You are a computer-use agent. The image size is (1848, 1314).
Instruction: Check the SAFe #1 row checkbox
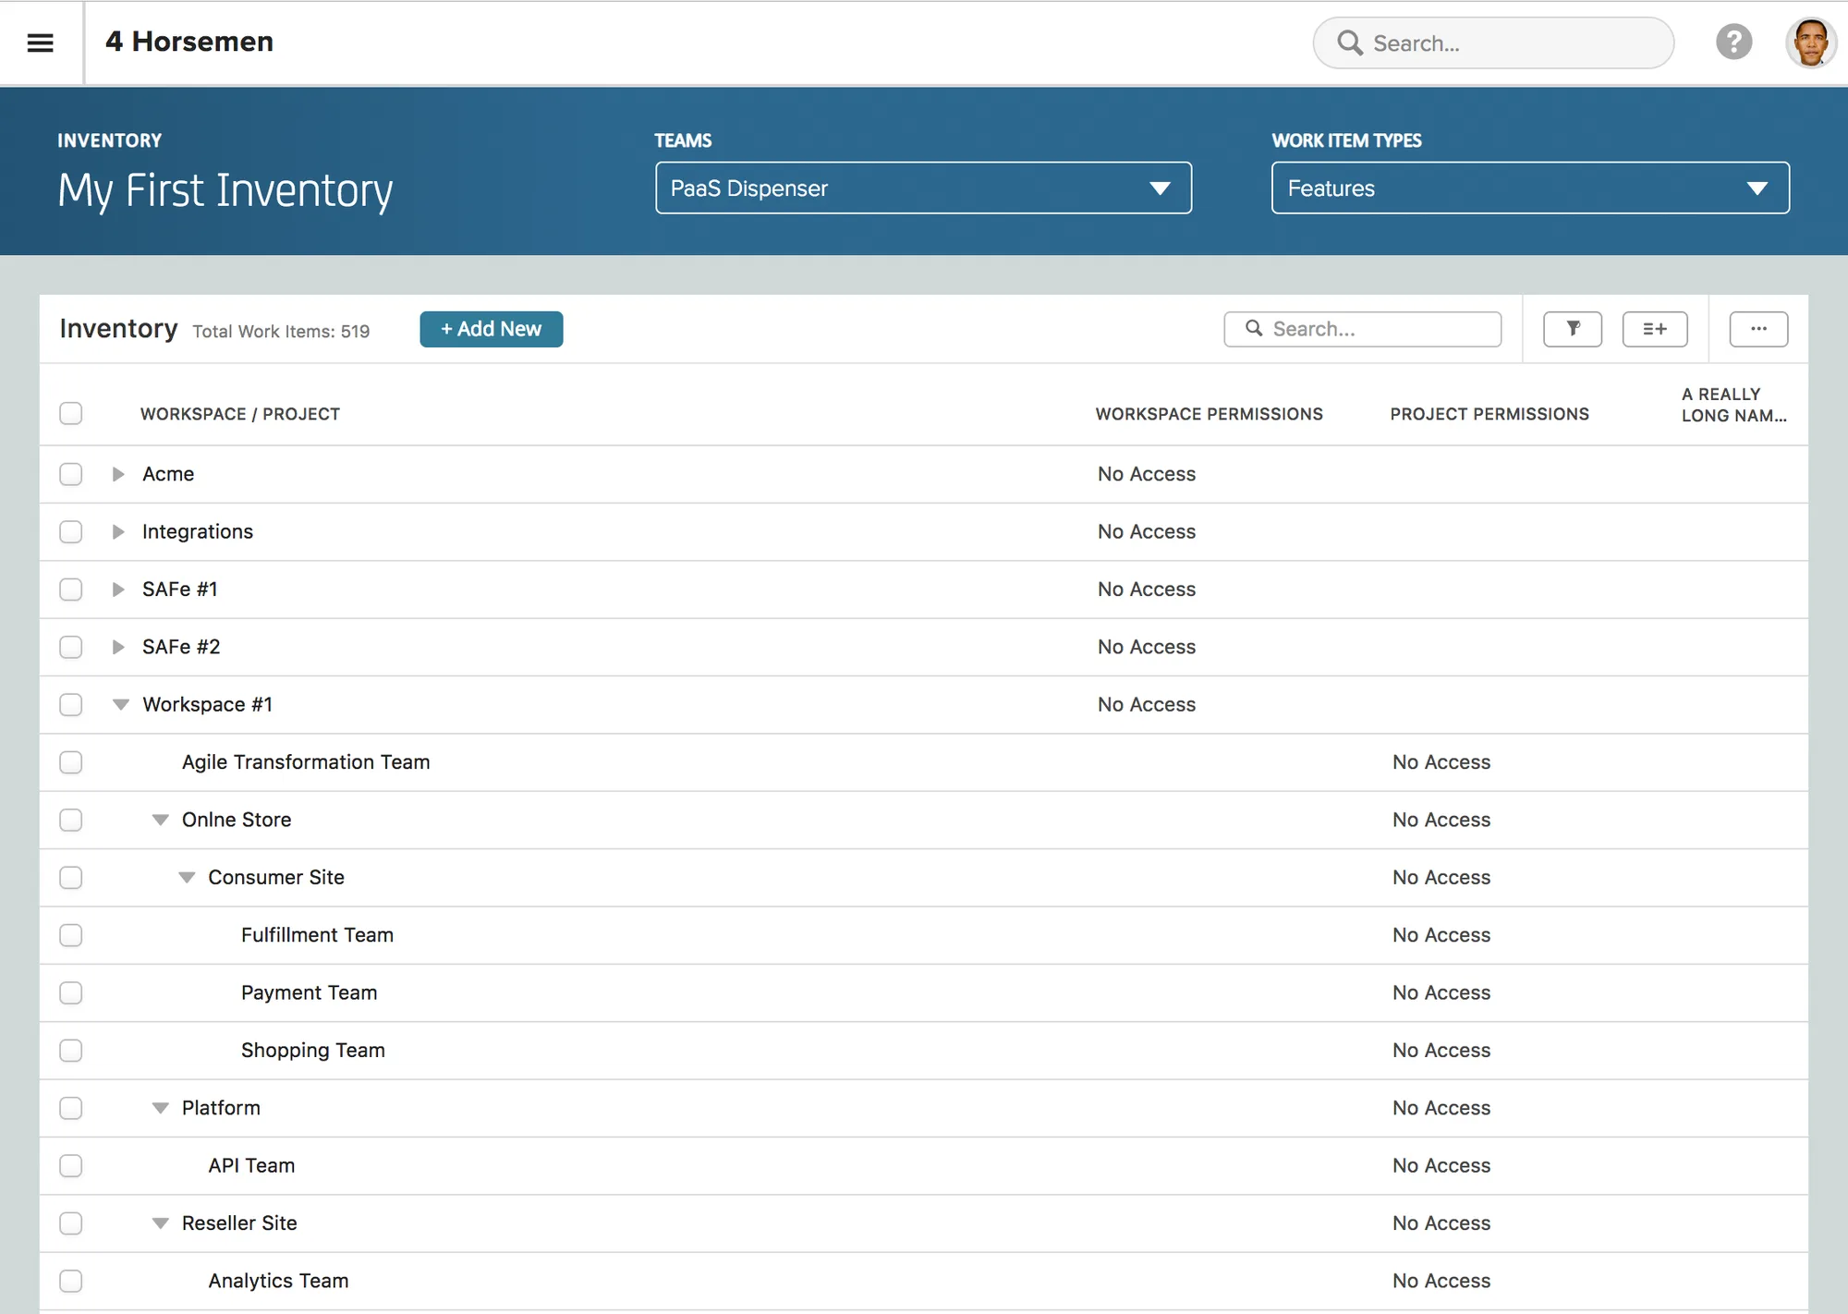pyautogui.click(x=71, y=590)
